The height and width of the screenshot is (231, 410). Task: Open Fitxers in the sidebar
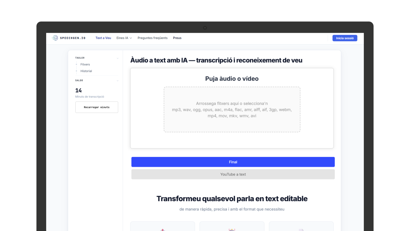point(85,64)
